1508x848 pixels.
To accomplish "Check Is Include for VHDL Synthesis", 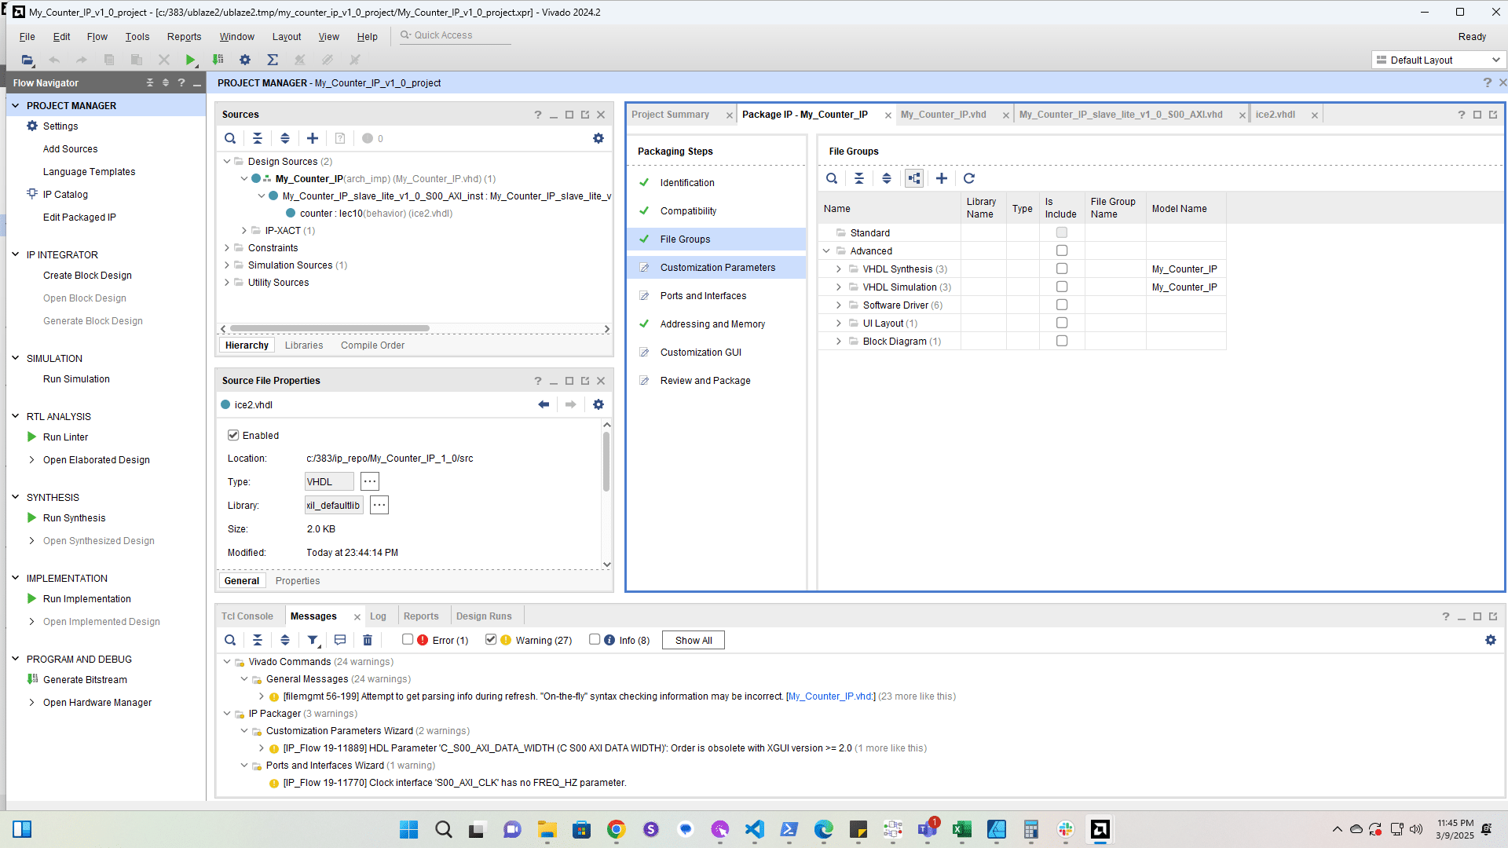I will pyautogui.click(x=1062, y=269).
